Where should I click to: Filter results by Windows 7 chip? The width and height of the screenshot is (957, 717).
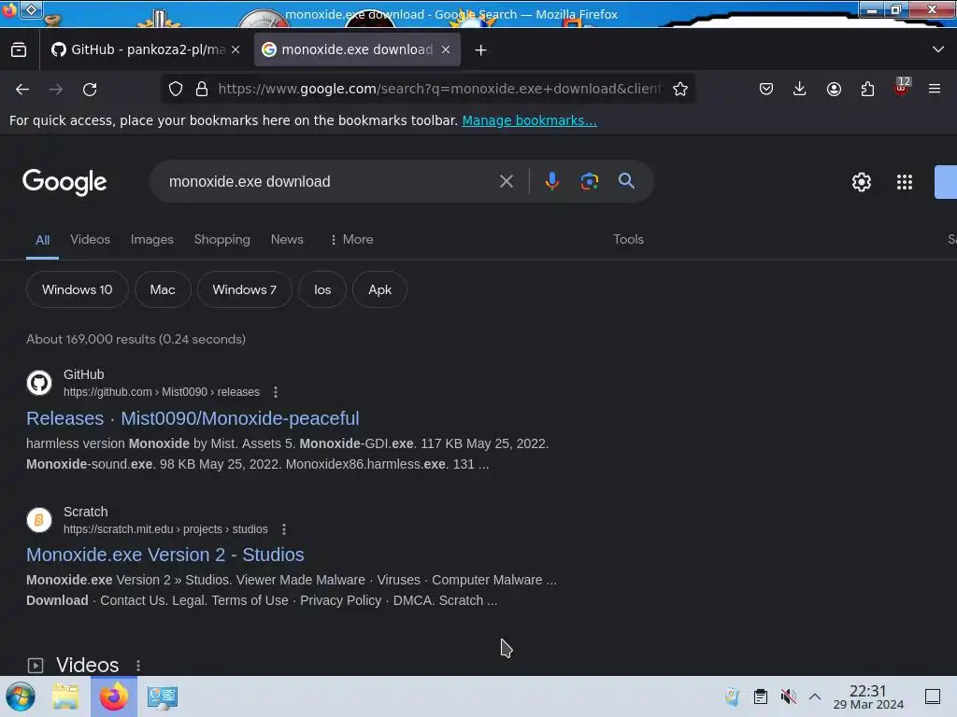(244, 289)
